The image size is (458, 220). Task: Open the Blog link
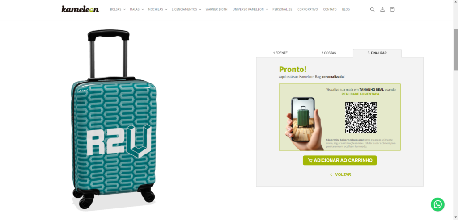(x=346, y=9)
